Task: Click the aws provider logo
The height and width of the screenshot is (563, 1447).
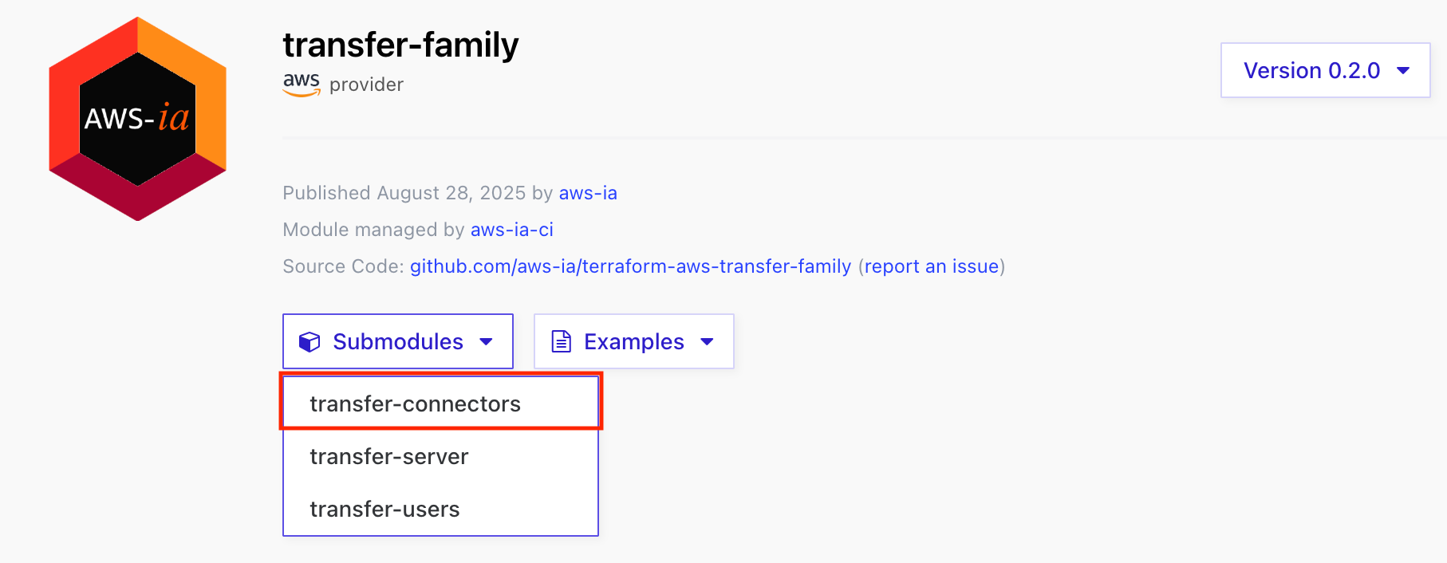Action: (x=302, y=84)
